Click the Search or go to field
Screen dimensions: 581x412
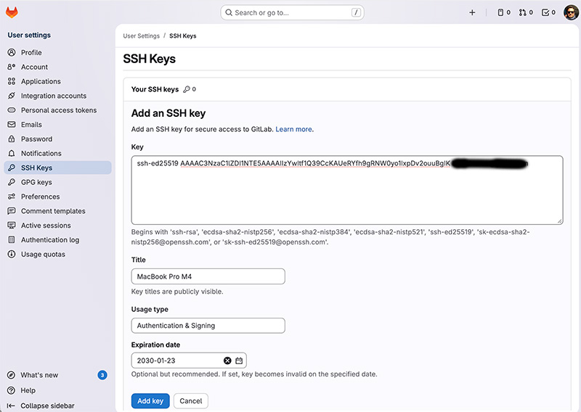point(292,12)
